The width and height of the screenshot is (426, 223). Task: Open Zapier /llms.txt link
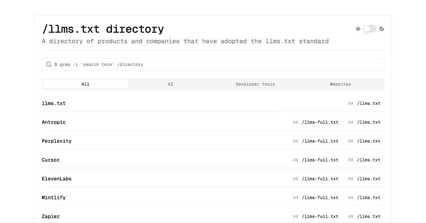tap(368, 216)
